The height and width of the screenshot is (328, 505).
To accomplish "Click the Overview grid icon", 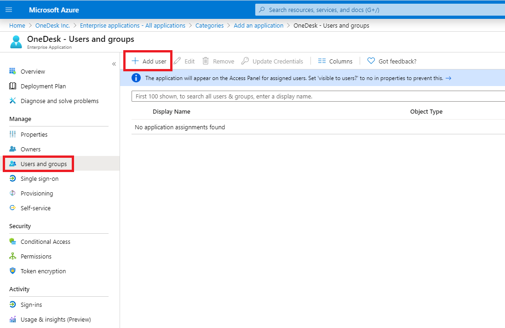I will [x=12, y=71].
